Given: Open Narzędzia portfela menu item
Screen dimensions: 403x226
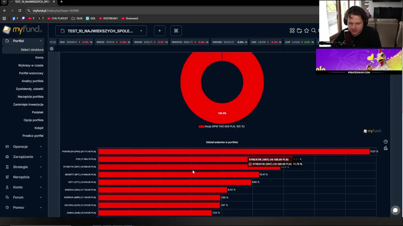Looking at the screenshot, I should (x=31, y=97).
